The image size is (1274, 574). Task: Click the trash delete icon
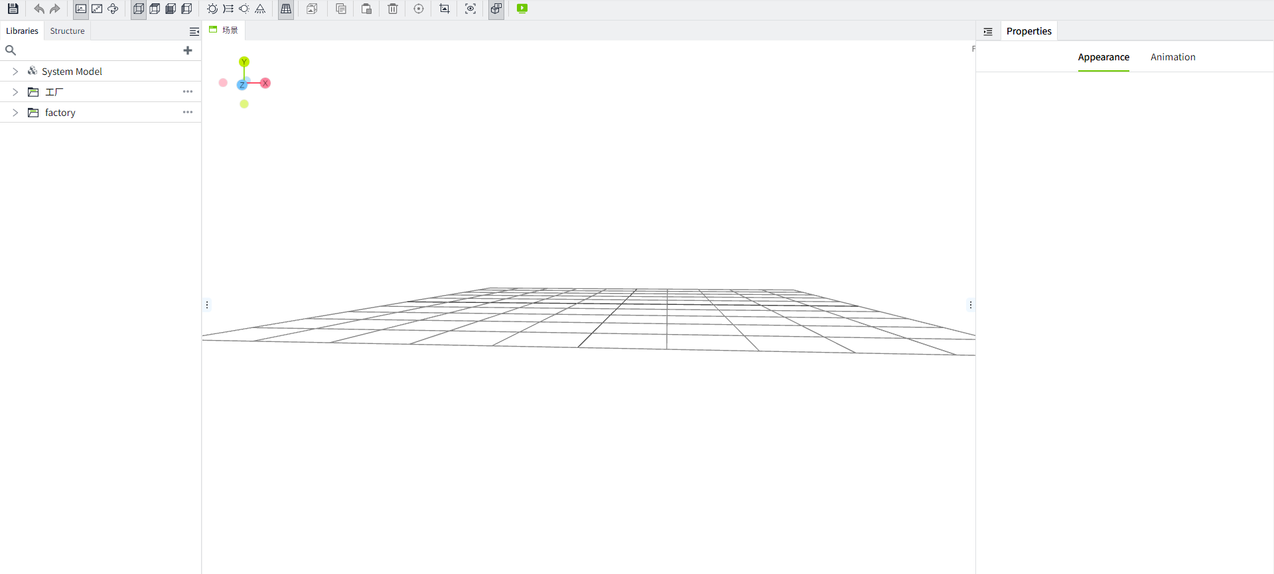coord(393,9)
